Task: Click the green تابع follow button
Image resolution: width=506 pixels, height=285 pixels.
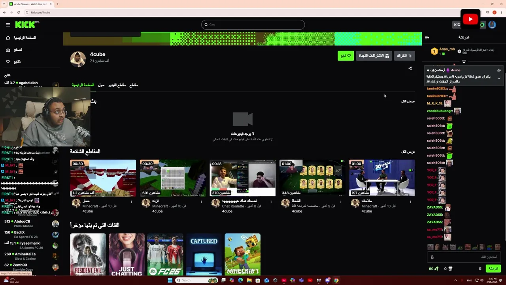Action: [346, 56]
